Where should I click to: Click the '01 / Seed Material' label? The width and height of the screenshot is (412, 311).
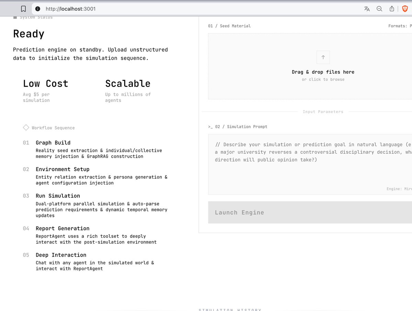229,26
